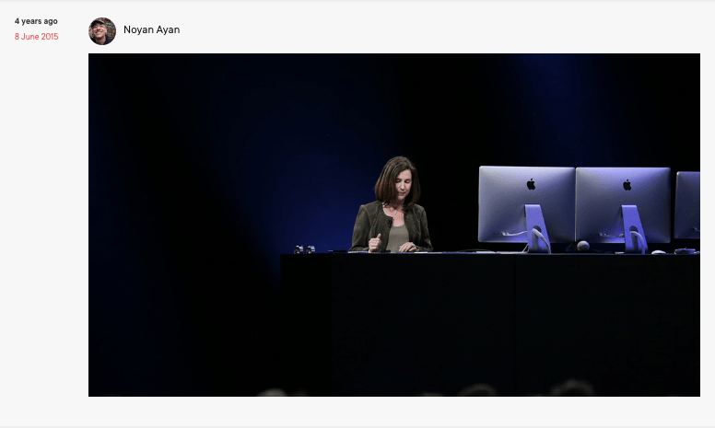Click the red 8 June 2015 date

pyautogui.click(x=36, y=37)
